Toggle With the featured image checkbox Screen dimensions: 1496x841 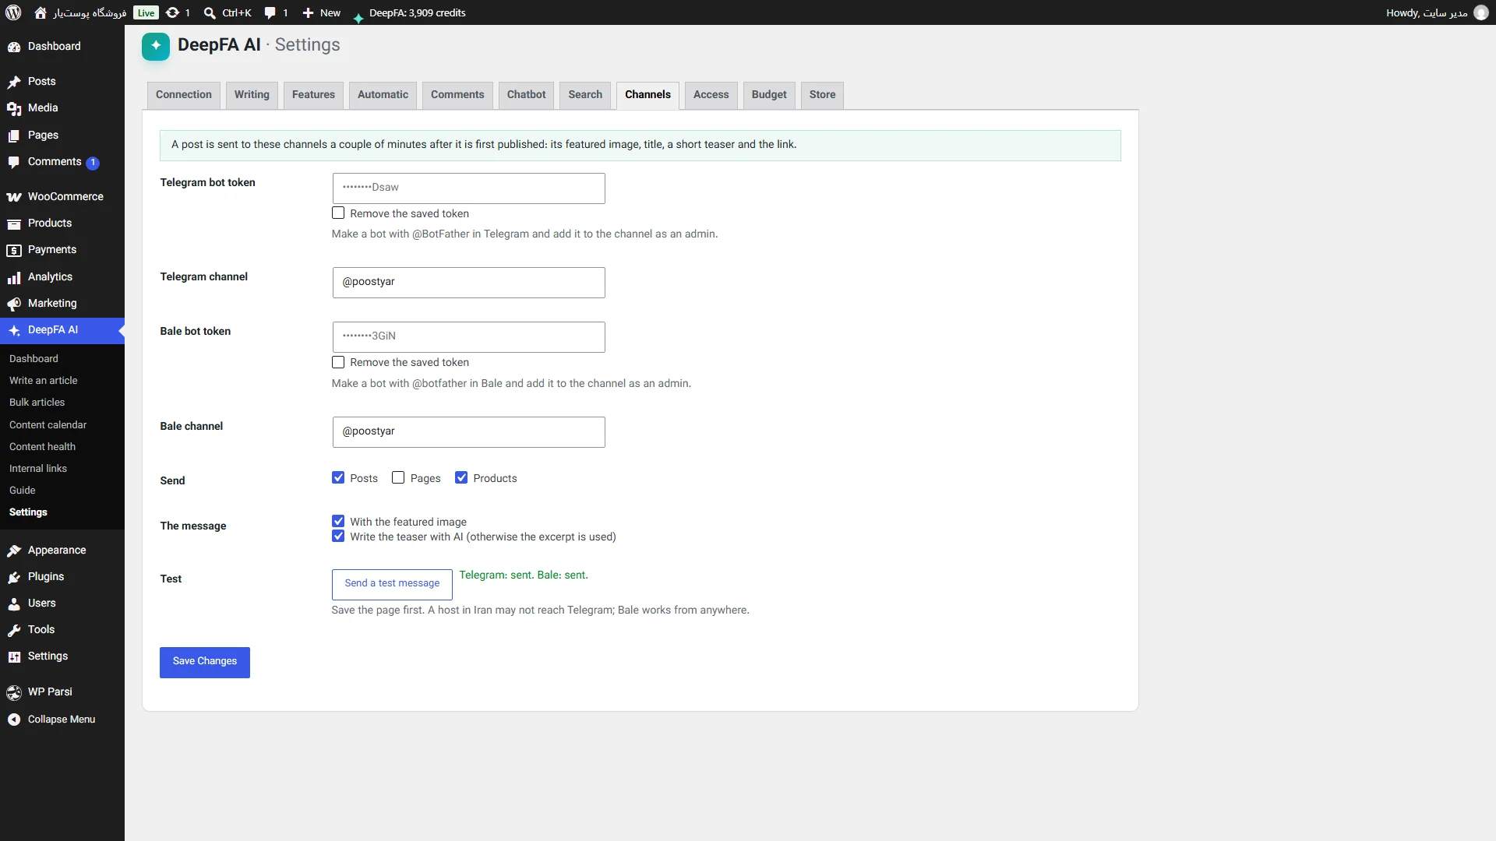338,521
